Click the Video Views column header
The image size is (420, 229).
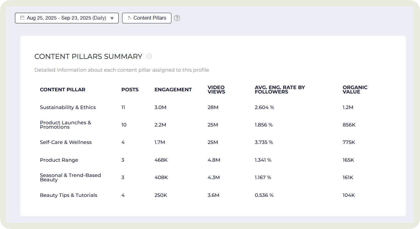tap(216, 89)
